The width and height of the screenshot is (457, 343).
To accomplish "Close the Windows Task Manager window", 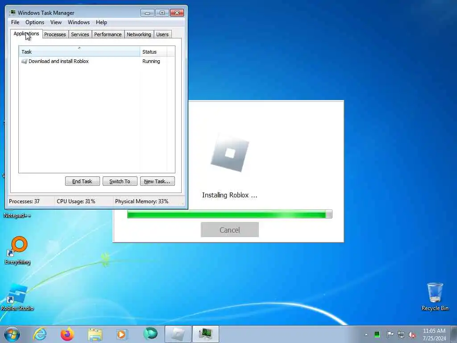I will [177, 13].
